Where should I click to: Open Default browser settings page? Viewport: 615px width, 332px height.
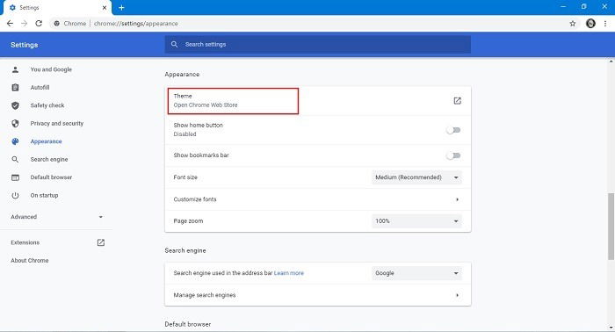(51, 177)
